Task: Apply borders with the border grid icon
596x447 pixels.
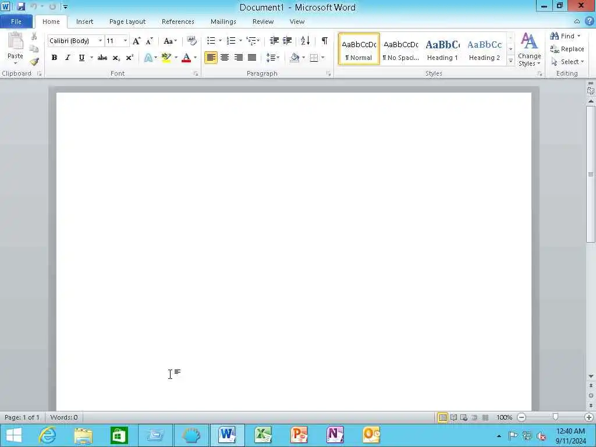Action: (x=314, y=58)
